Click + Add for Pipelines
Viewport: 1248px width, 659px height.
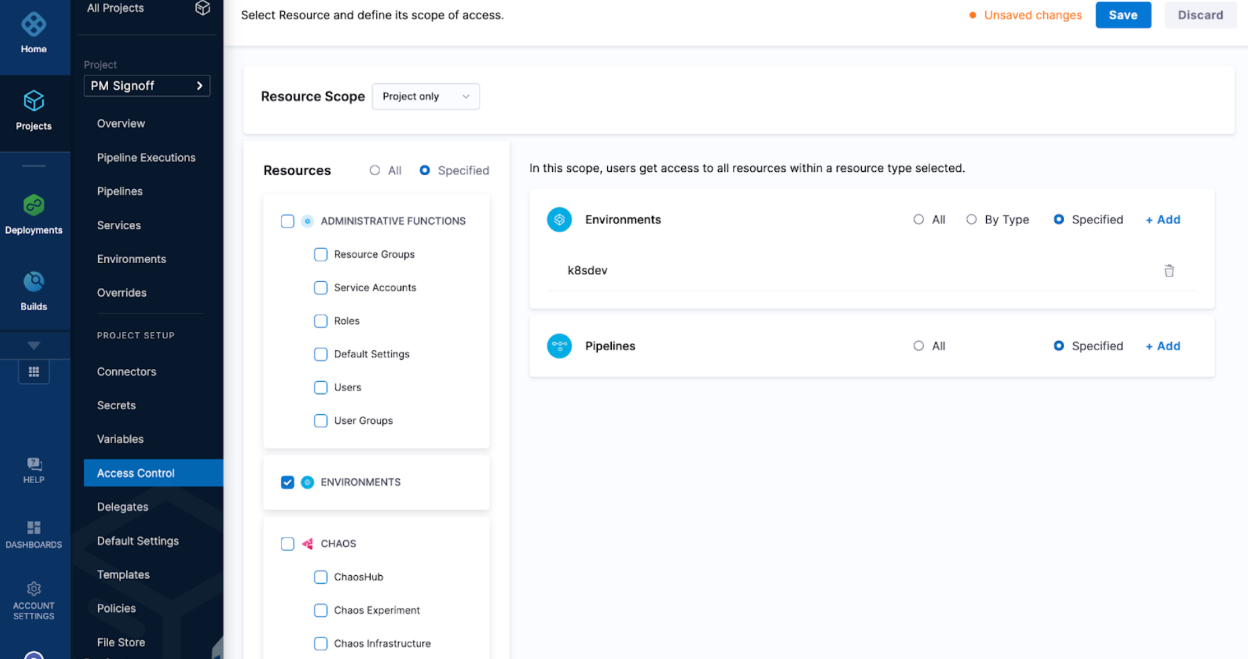pyautogui.click(x=1163, y=346)
